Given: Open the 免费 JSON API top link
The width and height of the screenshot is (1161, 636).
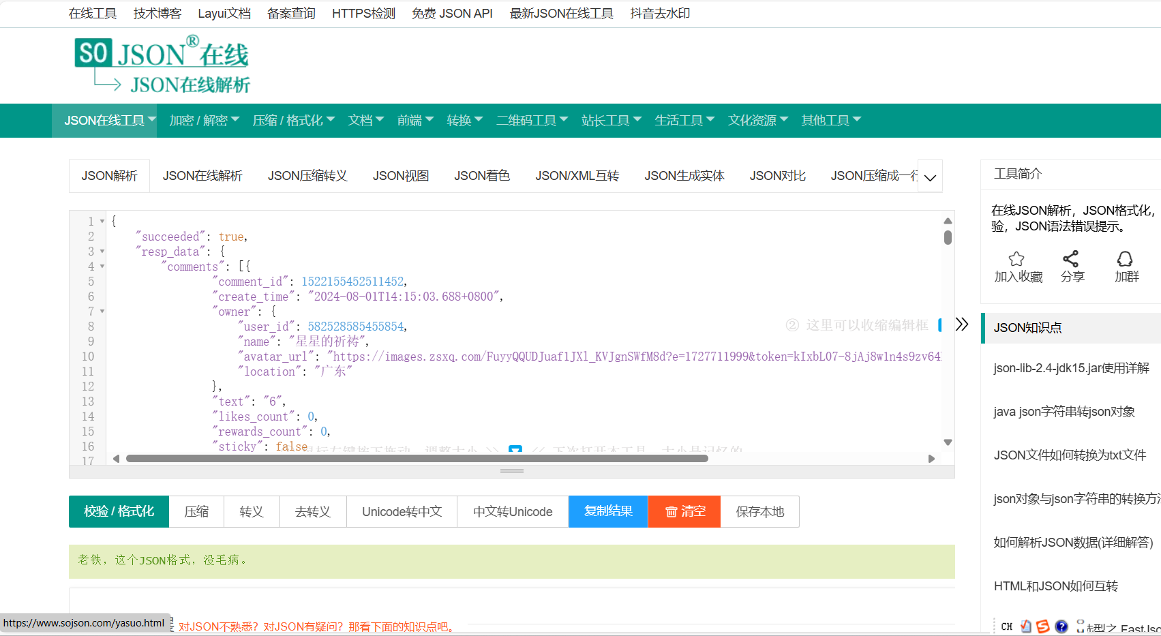Looking at the screenshot, I should [452, 14].
